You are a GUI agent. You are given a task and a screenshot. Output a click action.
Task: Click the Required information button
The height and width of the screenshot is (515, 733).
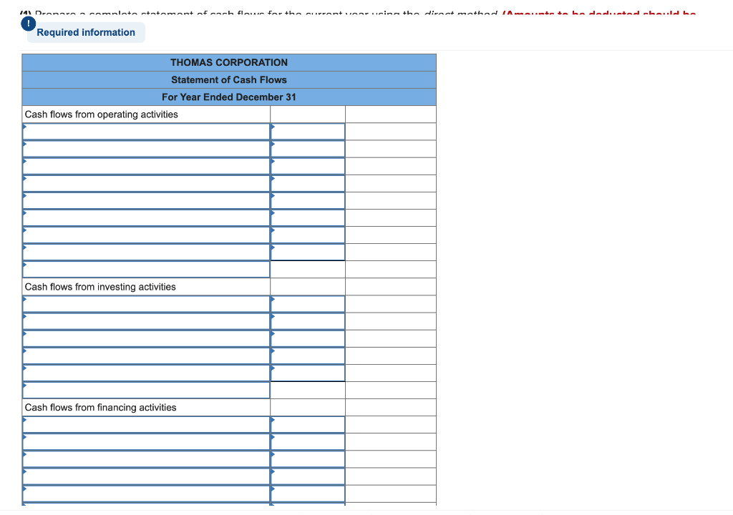[x=86, y=32]
